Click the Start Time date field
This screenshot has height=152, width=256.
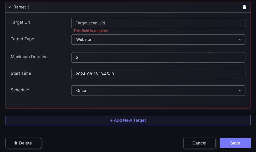(x=158, y=74)
